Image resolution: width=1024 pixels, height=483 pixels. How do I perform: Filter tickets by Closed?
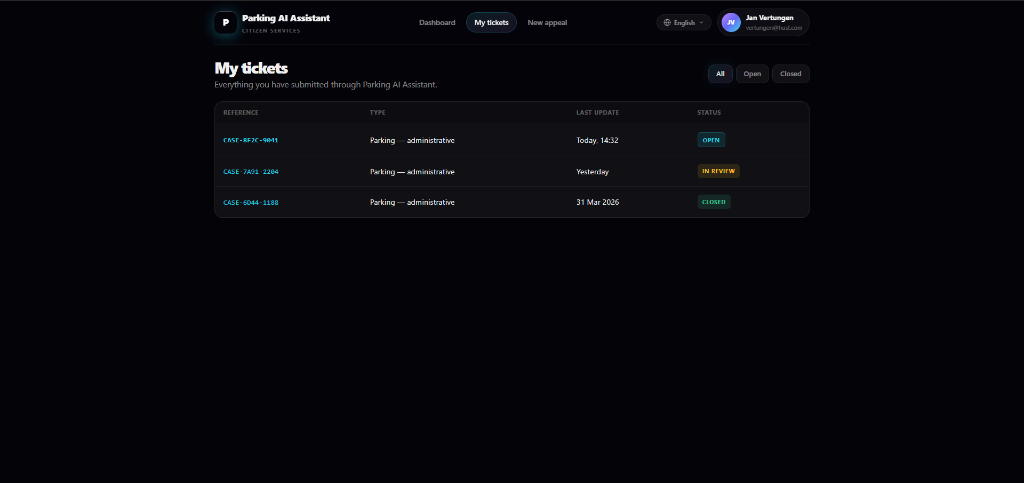(x=790, y=74)
